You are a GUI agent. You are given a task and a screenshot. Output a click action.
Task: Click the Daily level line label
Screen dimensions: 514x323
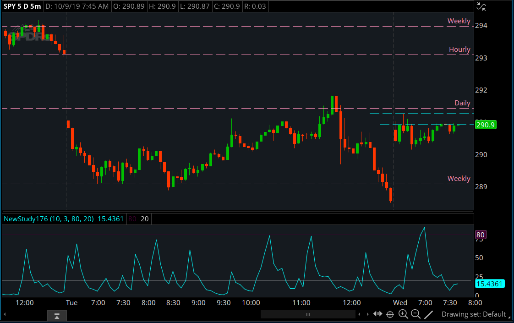pyautogui.click(x=462, y=103)
